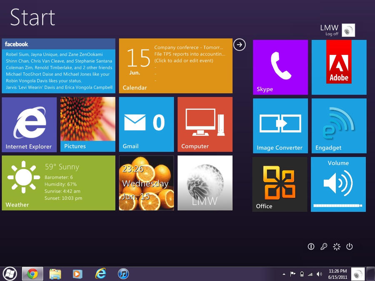Open Internet Explorer in the taskbar

pyautogui.click(x=101, y=274)
